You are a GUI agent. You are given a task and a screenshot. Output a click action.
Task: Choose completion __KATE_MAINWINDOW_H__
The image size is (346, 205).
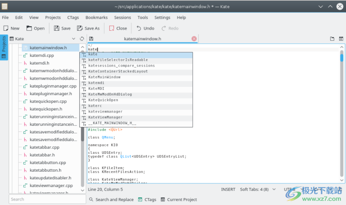[x=136, y=123]
